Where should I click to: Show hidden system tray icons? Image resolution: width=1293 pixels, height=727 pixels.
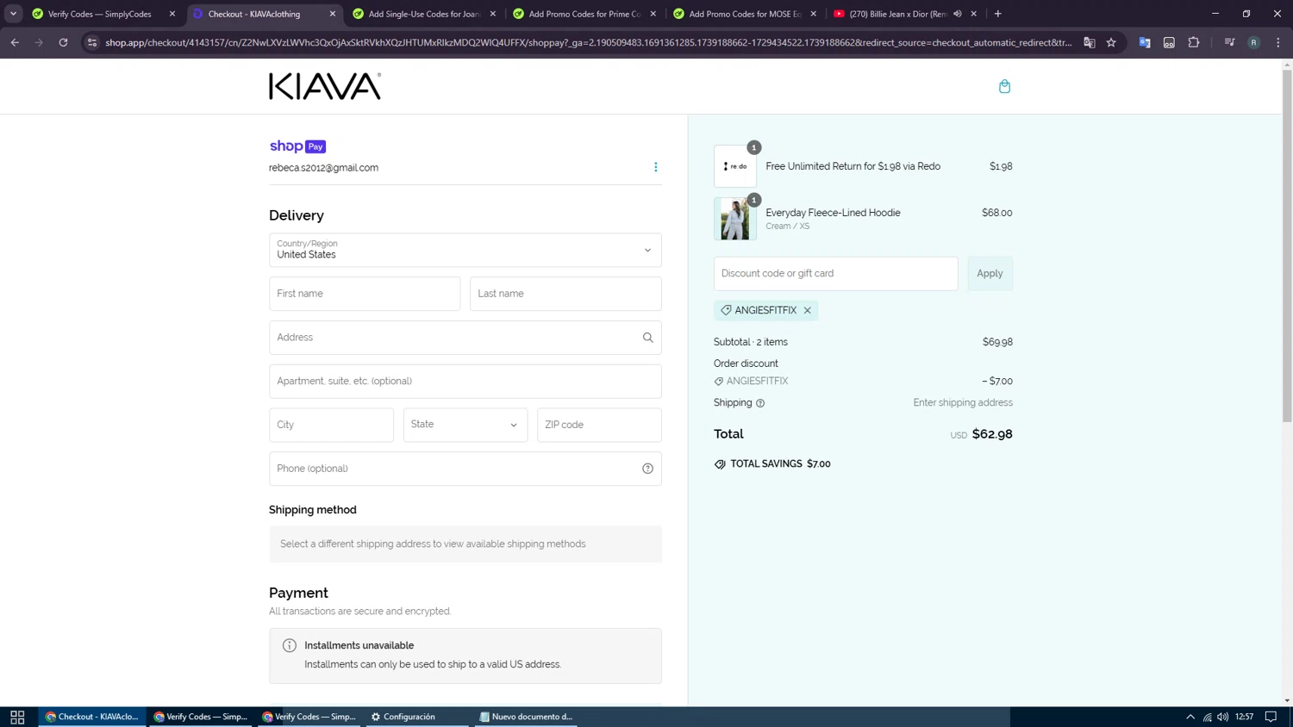(1190, 717)
